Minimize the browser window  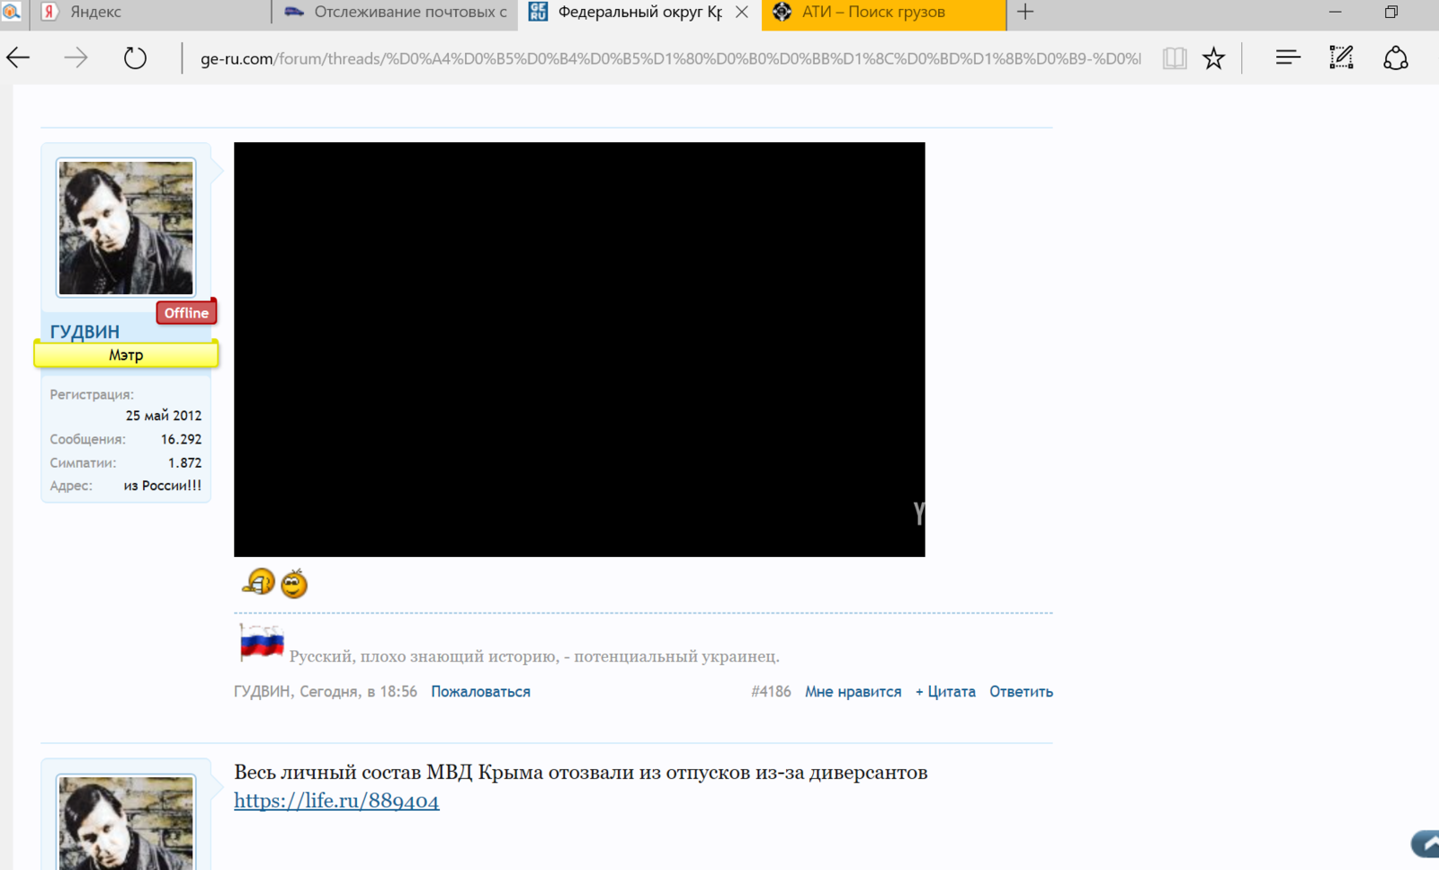[x=1335, y=12]
